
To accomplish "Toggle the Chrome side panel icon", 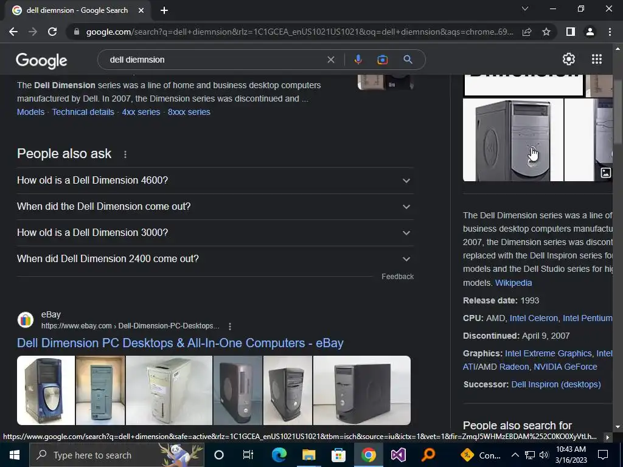I will pos(571,32).
